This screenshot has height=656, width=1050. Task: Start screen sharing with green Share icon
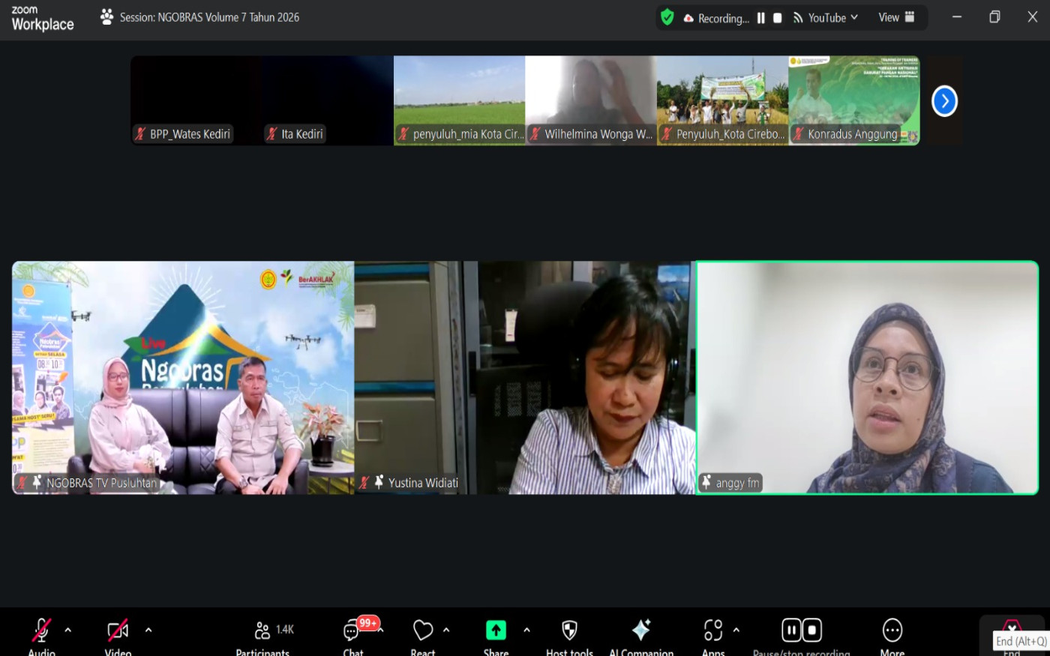[x=496, y=631]
